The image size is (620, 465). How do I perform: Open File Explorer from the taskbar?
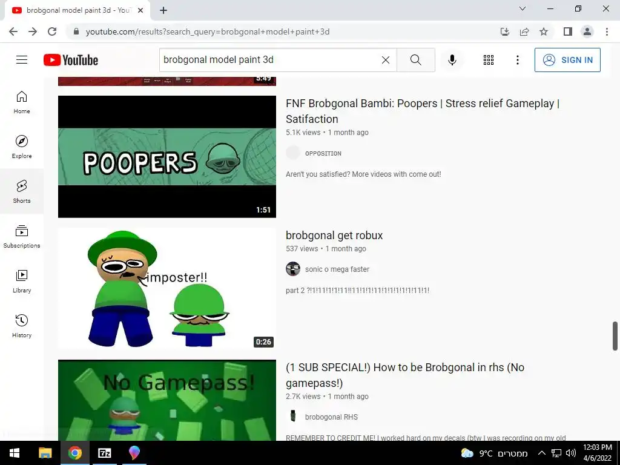(45, 453)
